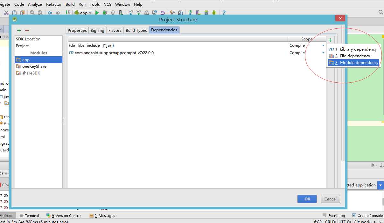Click the Copy toolbar icon

14,13
